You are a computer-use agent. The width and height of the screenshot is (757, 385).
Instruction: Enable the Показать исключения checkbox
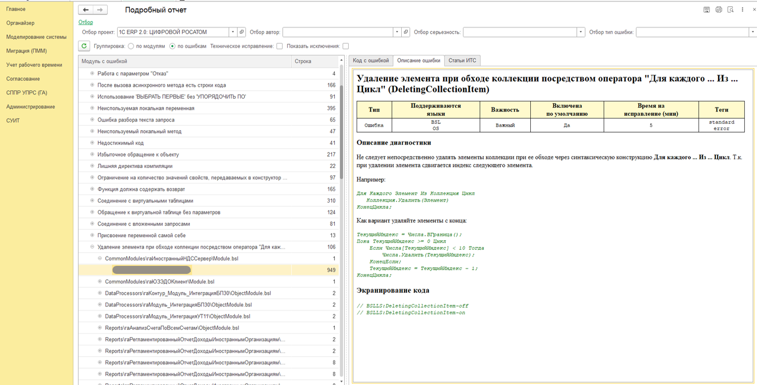click(346, 46)
